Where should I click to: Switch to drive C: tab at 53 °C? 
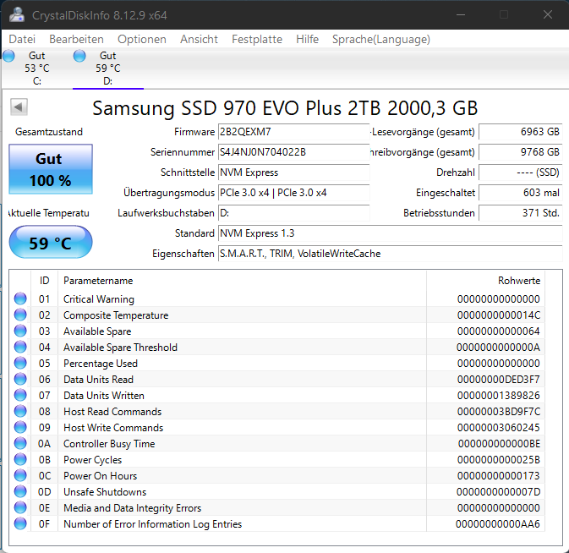[x=37, y=68]
